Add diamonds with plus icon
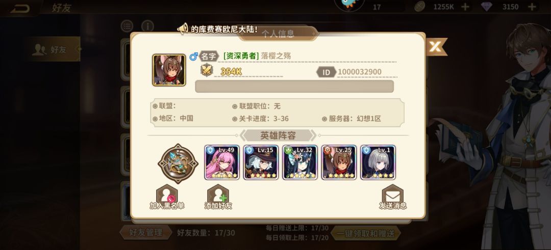 [x=532, y=7]
